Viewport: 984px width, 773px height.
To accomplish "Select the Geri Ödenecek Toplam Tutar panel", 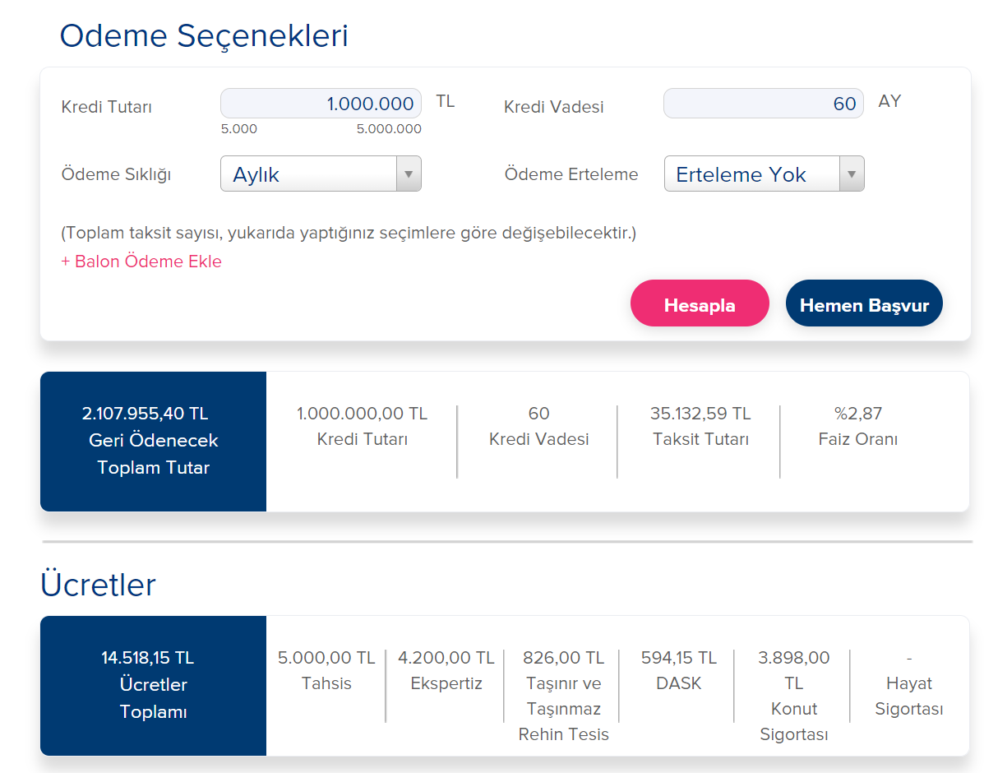I will pyautogui.click(x=153, y=441).
